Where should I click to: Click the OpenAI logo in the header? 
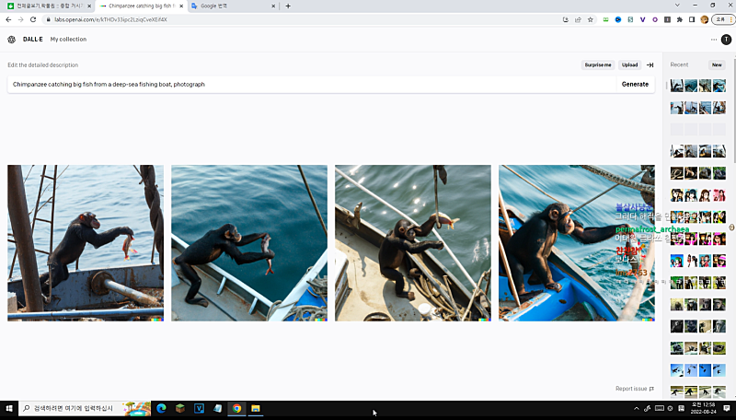pos(12,40)
